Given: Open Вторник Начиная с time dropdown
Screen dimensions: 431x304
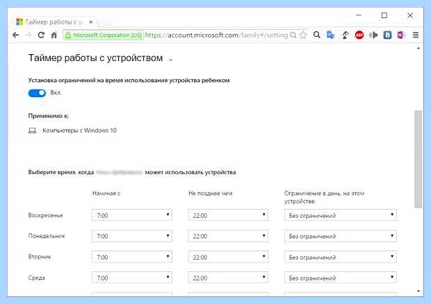Looking at the screenshot, I should pos(132,257).
